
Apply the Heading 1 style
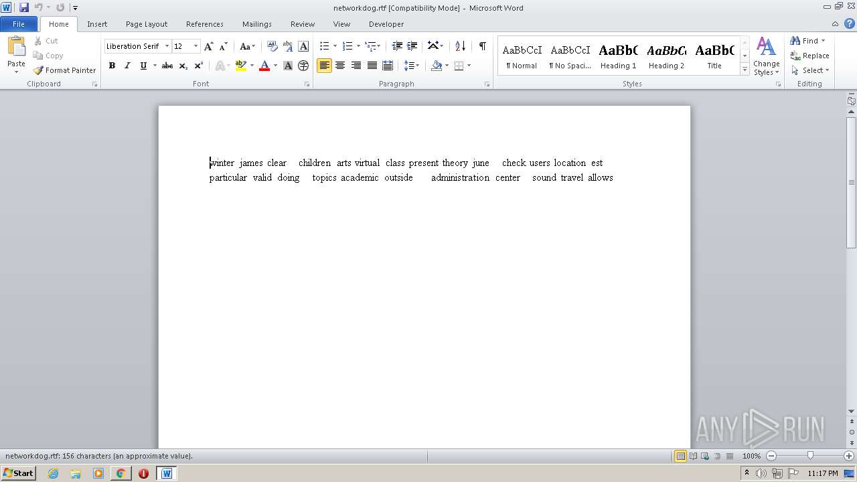[618, 56]
